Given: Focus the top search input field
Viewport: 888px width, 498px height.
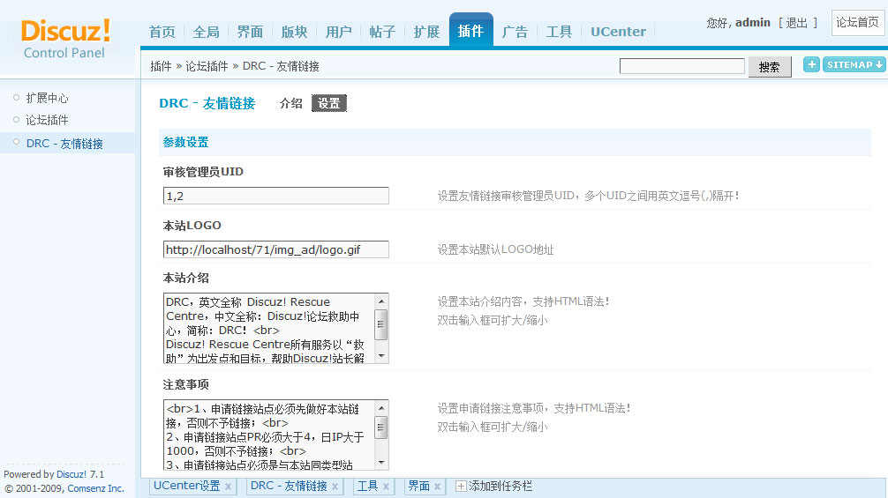Looking at the screenshot, I should click(681, 66).
